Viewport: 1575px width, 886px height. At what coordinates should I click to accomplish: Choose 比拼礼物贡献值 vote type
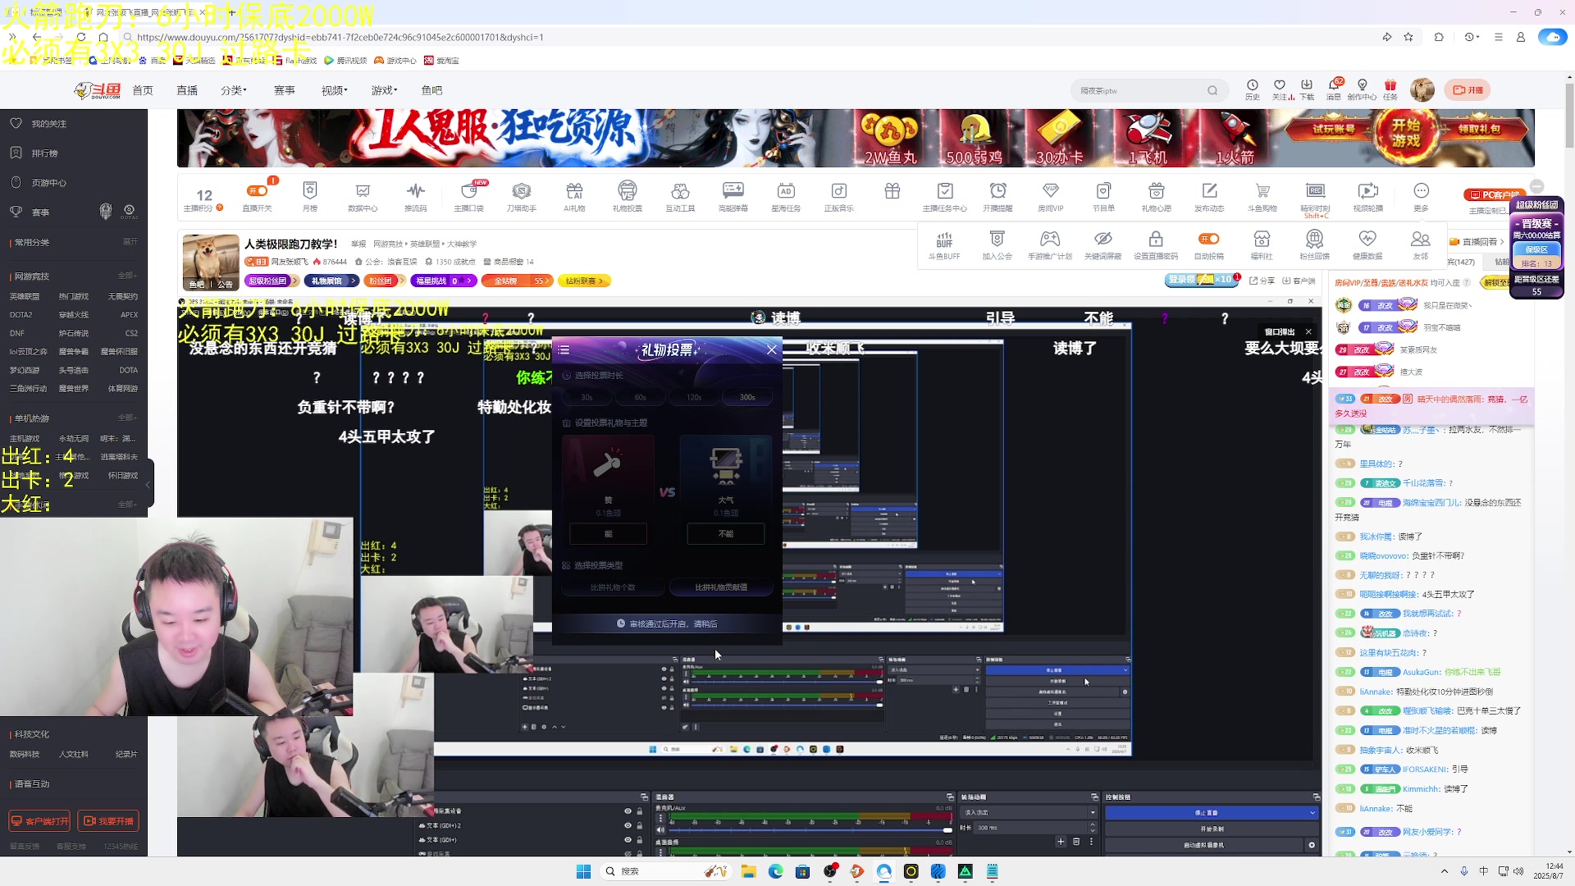point(721,587)
